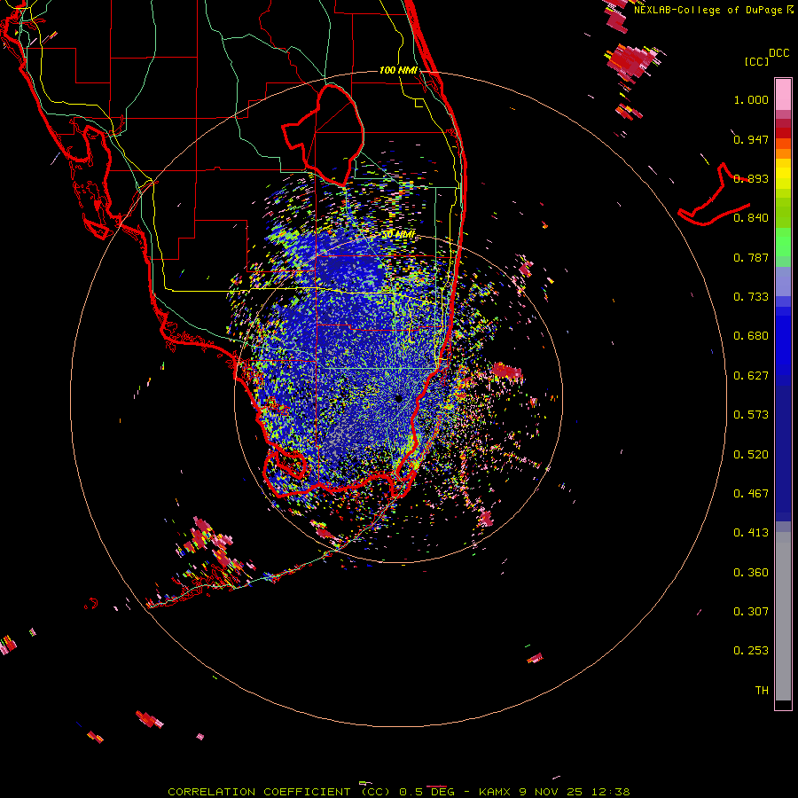Click the 0.627 color scale value
Screen dimensions: 798x798
pos(751,376)
